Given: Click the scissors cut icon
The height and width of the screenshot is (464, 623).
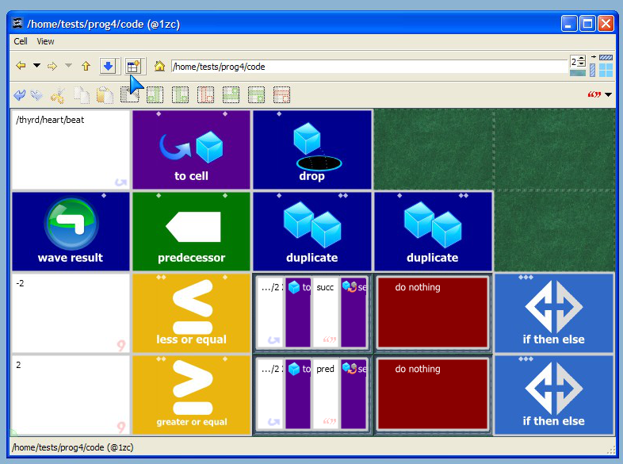Looking at the screenshot, I should (x=58, y=95).
